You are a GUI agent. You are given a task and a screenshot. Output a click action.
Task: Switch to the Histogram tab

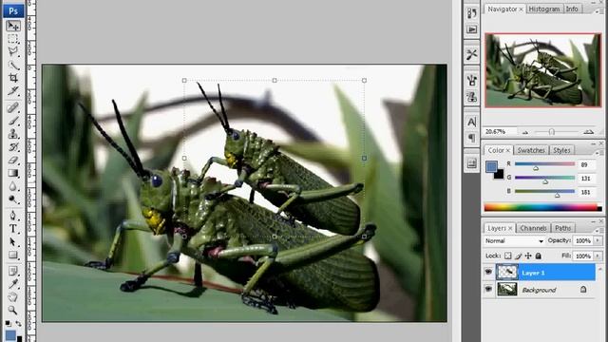coord(544,9)
